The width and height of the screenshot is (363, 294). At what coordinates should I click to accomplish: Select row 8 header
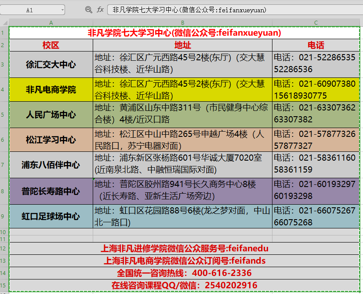(x=4, y=191)
